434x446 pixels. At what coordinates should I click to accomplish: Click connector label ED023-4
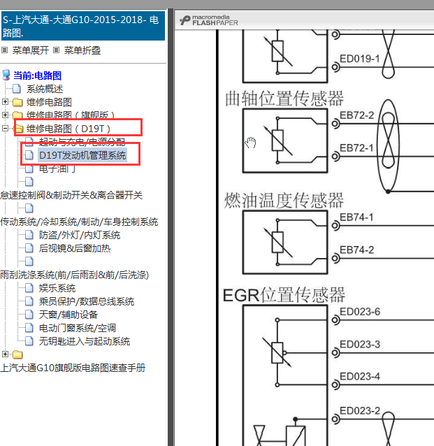(360, 377)
